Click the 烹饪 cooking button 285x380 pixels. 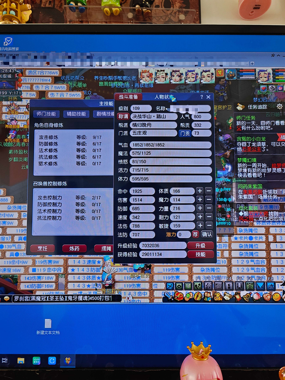42,248
